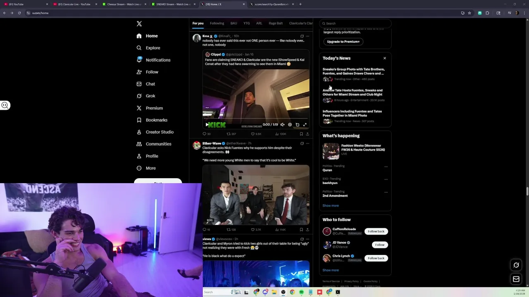Open Communities from the sidebar
The height and width of the screenshot is (297, 529).
154,144
